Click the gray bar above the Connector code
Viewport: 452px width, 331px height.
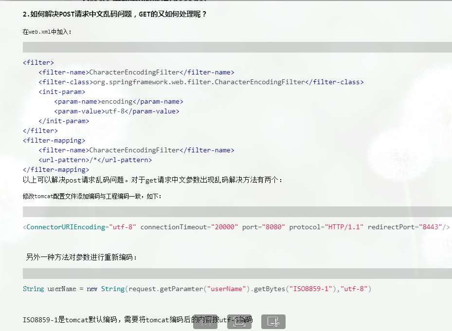pyautogui.click(x=237, y=212)
